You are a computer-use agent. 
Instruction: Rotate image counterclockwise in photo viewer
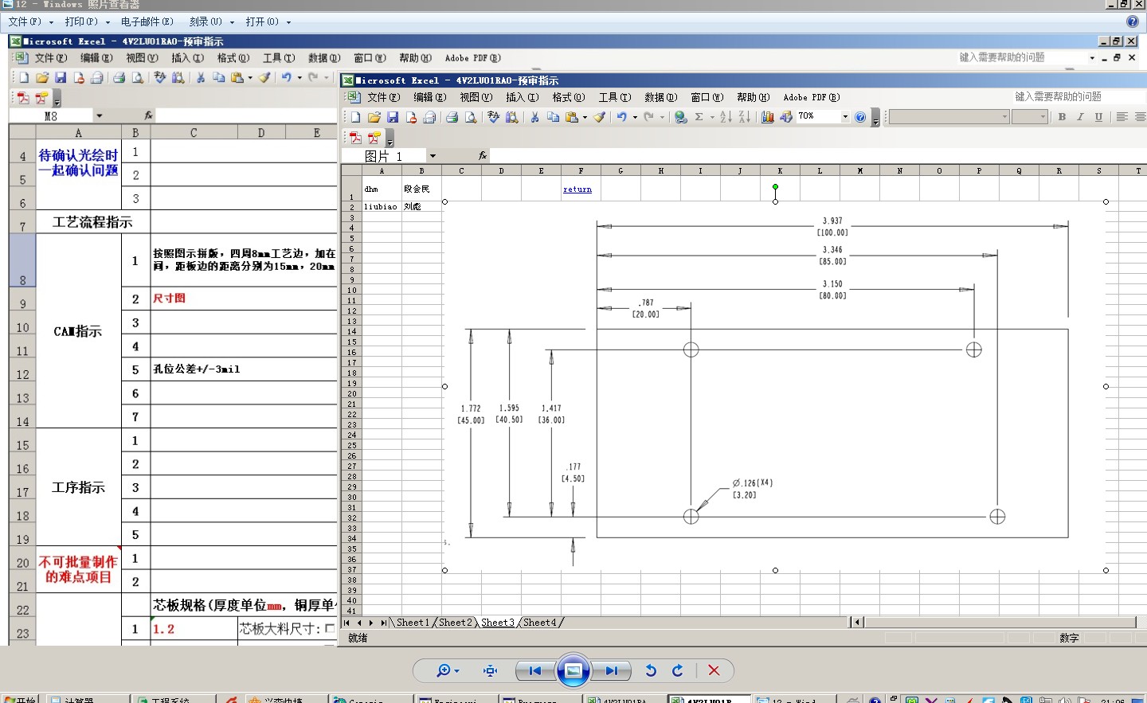(651, 670)
